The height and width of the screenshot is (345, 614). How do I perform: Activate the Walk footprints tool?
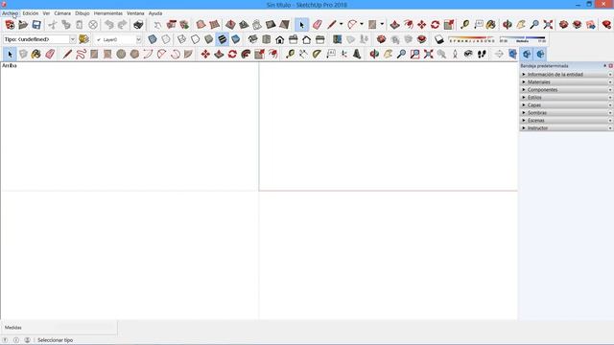482,54
